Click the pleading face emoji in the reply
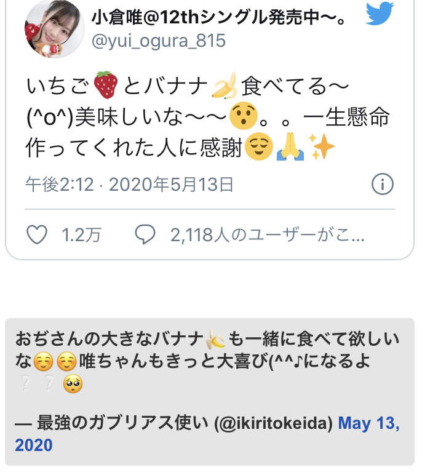Image resolution: width=422 pixels, height=475 pixels. point(73,384)
